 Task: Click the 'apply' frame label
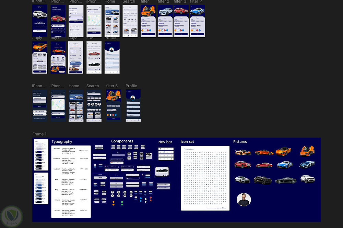pyautogui.click(x=37, y=38)
